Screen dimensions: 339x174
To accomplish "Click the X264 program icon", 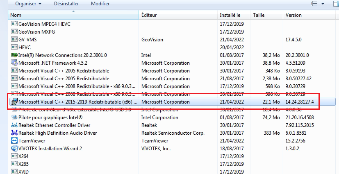I will 14,156.
